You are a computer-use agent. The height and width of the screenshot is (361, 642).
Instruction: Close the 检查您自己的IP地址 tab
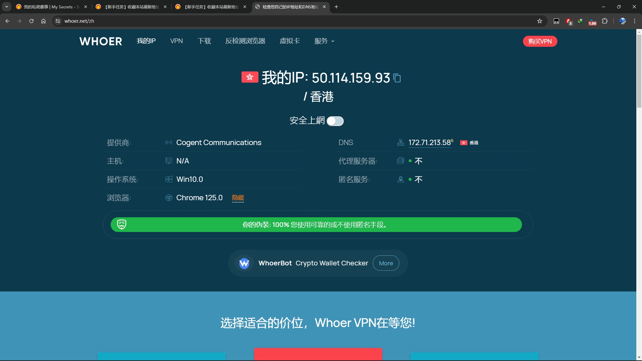click(324, 7)
